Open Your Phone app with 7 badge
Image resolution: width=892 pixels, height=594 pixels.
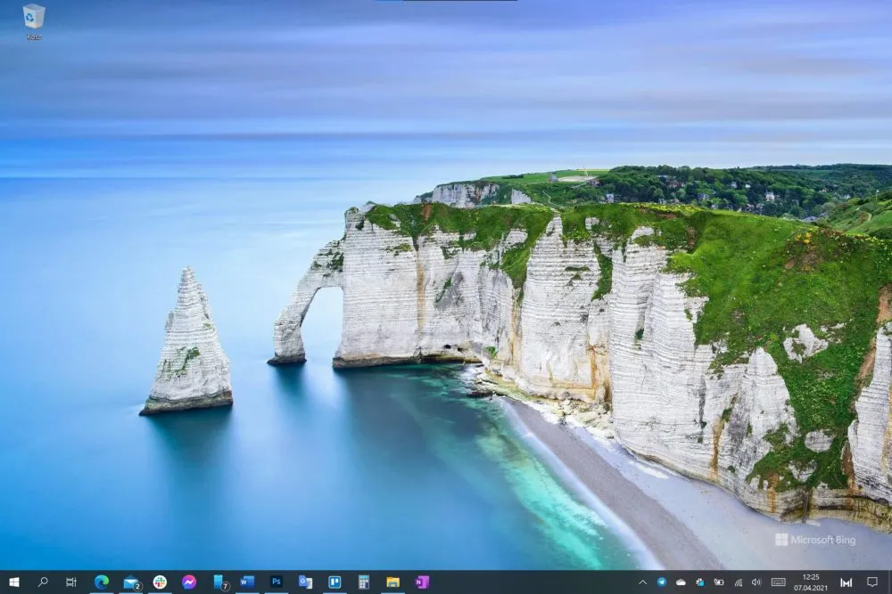point(220,582)
